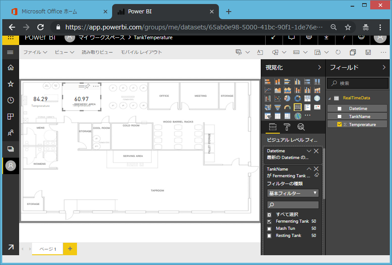
Task: Open the Format paint roller tab
Action: coord(287,127)
